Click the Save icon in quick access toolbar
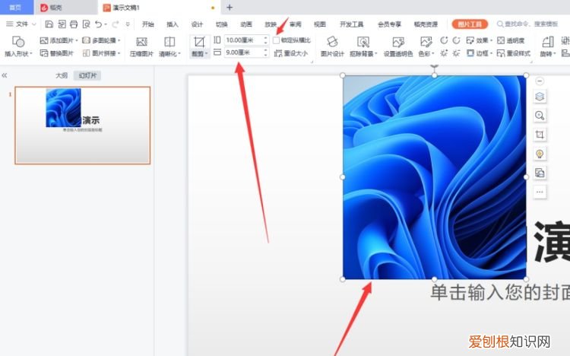Screen dimensions: 570x356 click(x=49, y=24)
